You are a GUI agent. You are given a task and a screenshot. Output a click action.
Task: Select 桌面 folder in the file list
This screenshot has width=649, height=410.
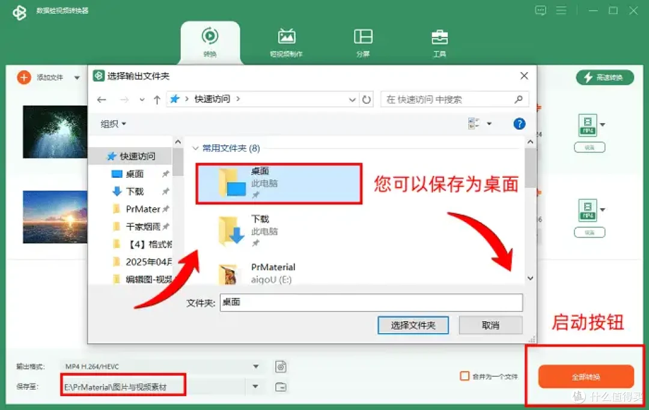(x=279, y=184)
